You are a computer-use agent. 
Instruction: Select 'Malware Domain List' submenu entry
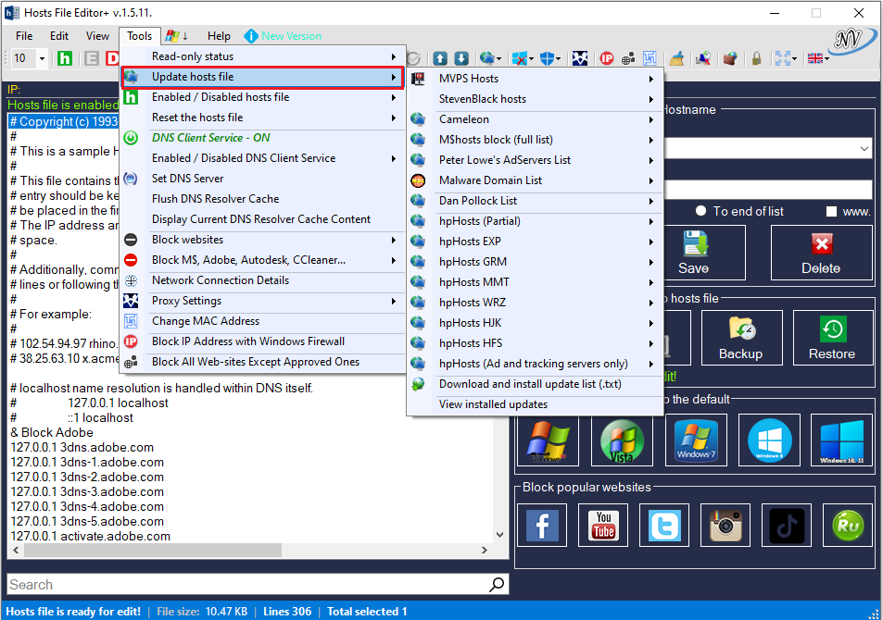(535, 180)
